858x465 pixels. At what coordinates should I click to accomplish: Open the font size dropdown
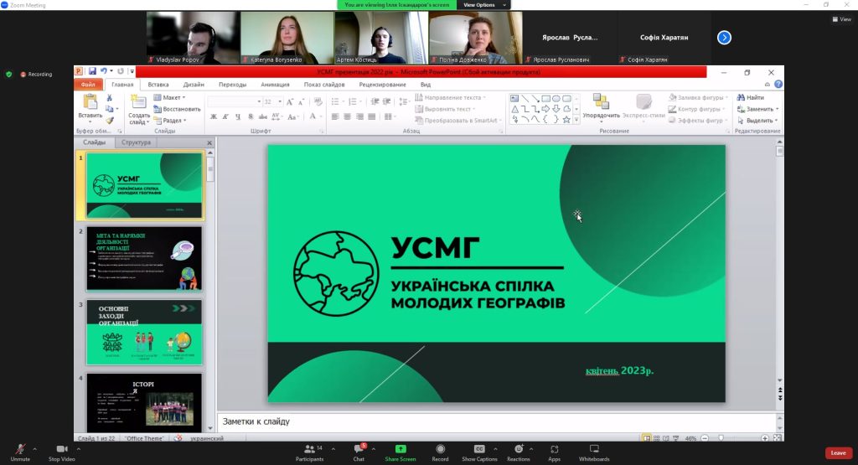pos(279,101)
